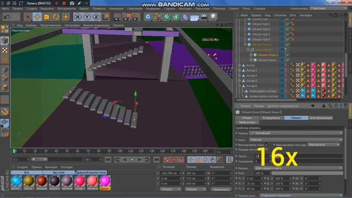Open the Объекты menu in object manager

tap(280, 15)
